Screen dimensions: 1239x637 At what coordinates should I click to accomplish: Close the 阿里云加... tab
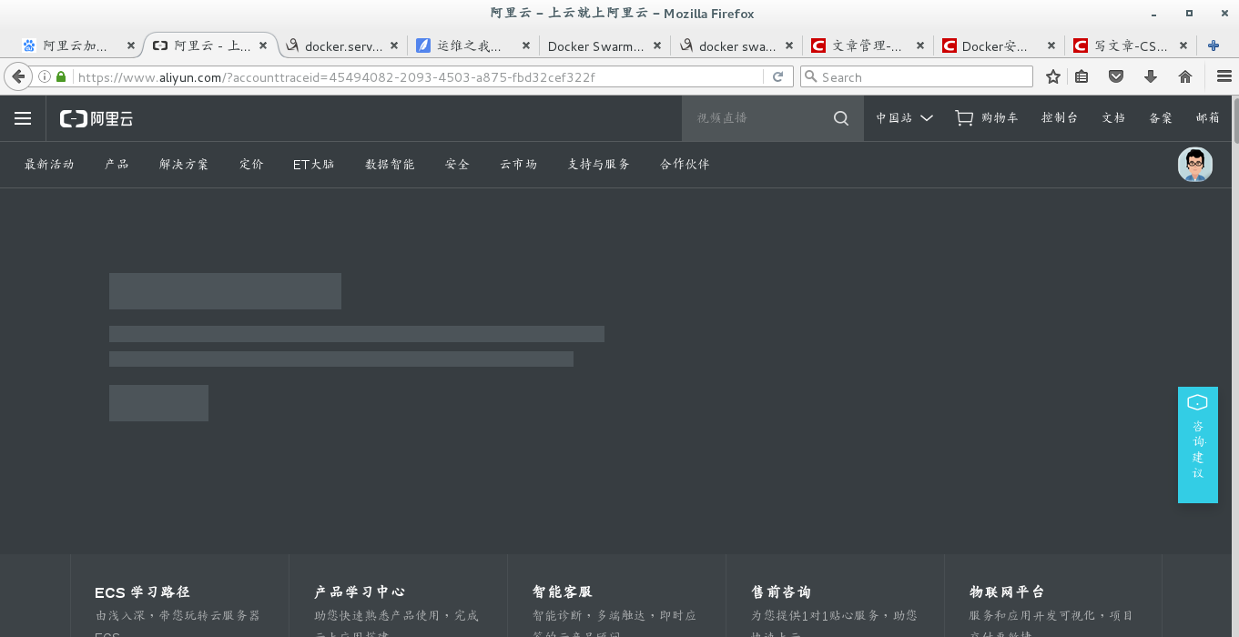click(x=131, y=45)
